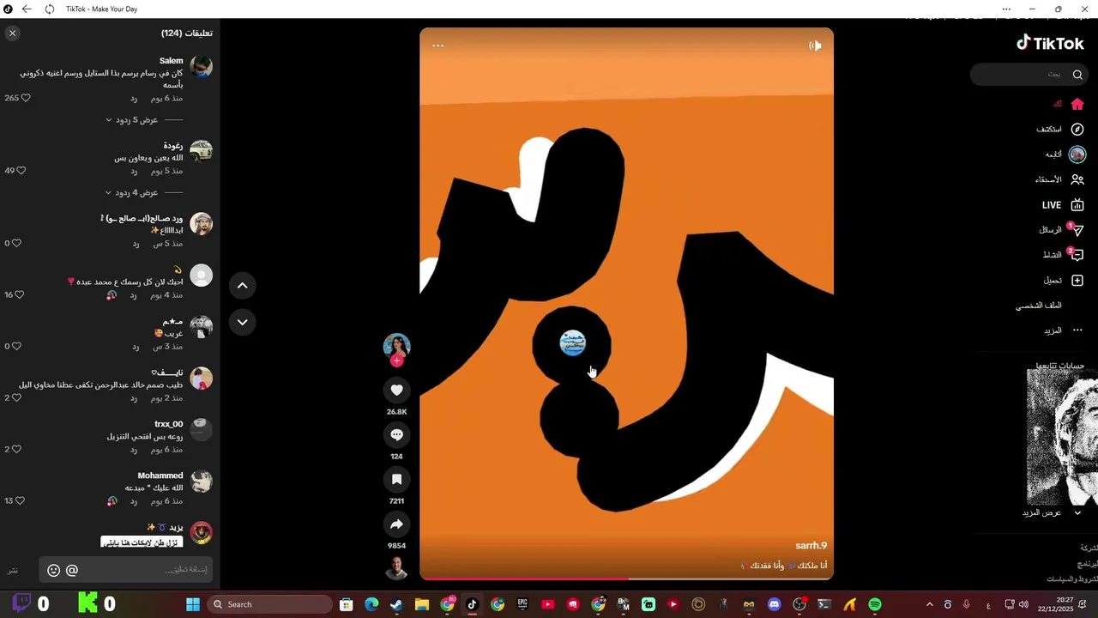This screenshot has width=1098, height=618.
Task: Like Salem's comment with 265 likes
Action: [x=26, y=98]
